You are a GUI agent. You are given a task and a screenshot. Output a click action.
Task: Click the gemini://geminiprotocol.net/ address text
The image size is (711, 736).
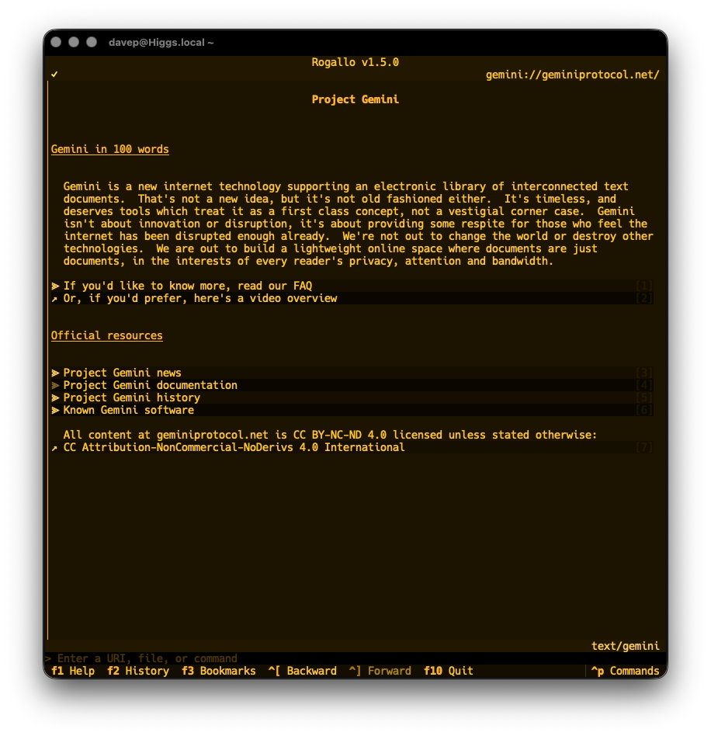[573, 75]
